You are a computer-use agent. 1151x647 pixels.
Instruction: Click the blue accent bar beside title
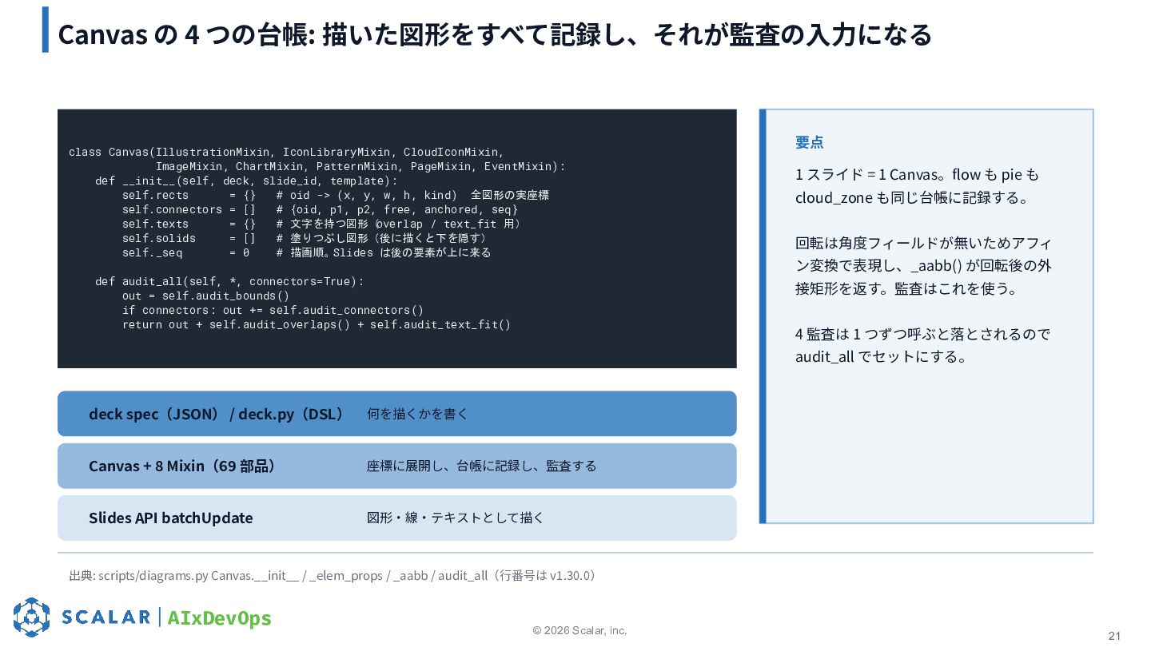coord(46,30)
